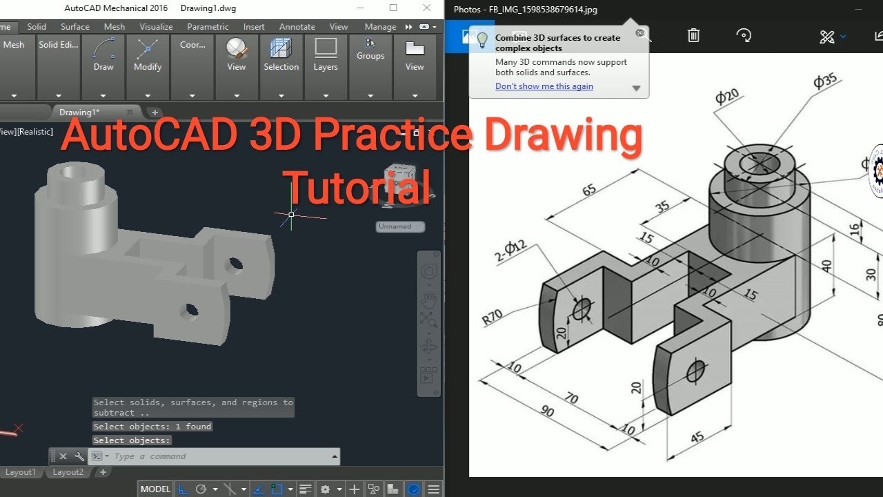Open the Draw panel arc icon

(103, 49)
